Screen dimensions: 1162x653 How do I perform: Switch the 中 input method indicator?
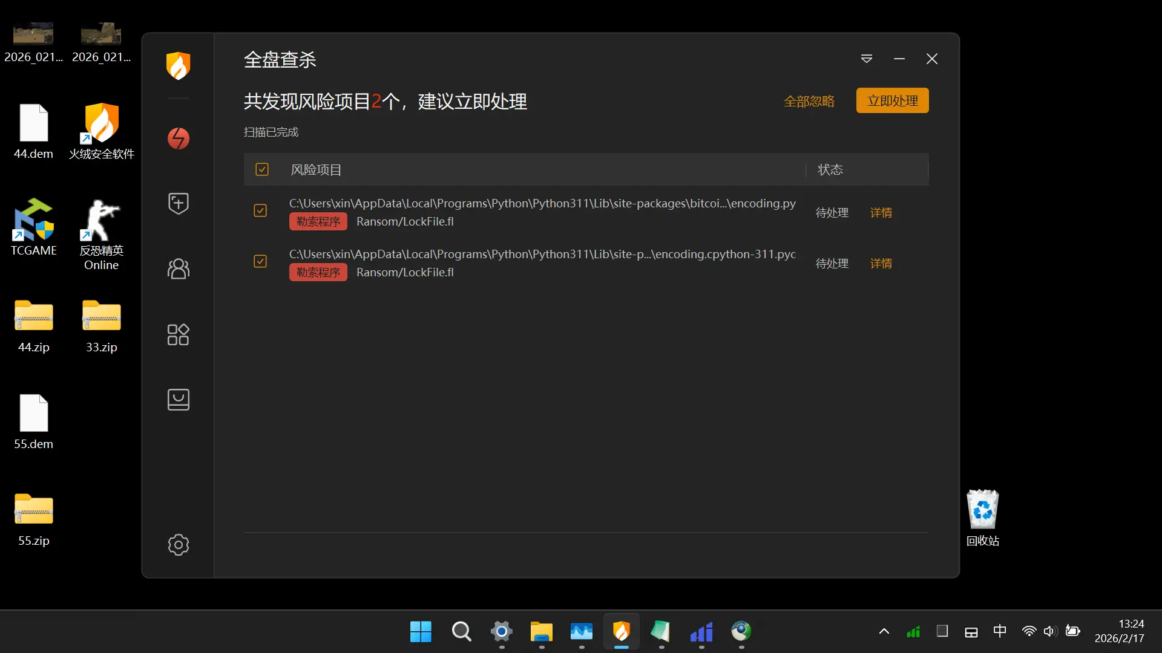tap(1000, 632)
